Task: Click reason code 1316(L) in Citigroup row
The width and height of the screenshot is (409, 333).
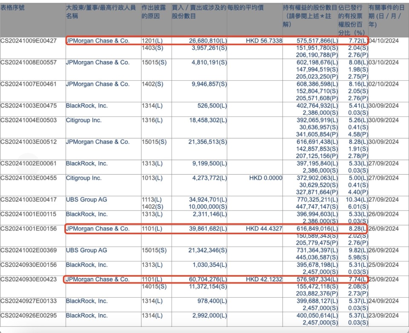Action: [152, 120]
